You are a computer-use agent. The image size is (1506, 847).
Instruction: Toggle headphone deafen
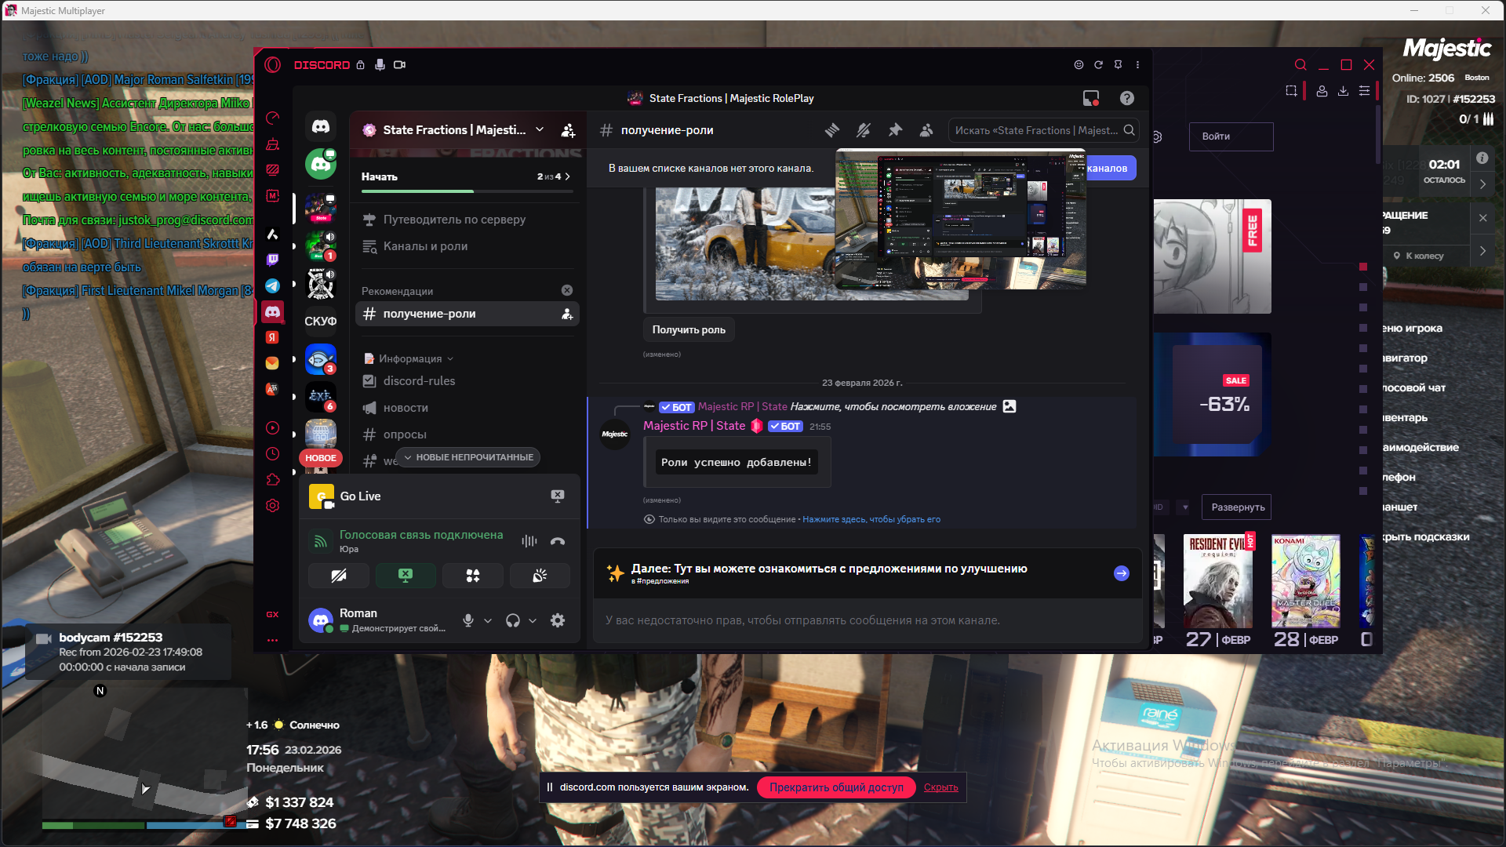pyautogui.click(x=513, y=620)
